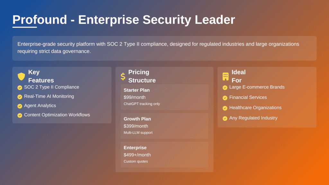Click the checkmark next to Financial Services
This screenshot has width=329, height=185.
tap(225, 98)
